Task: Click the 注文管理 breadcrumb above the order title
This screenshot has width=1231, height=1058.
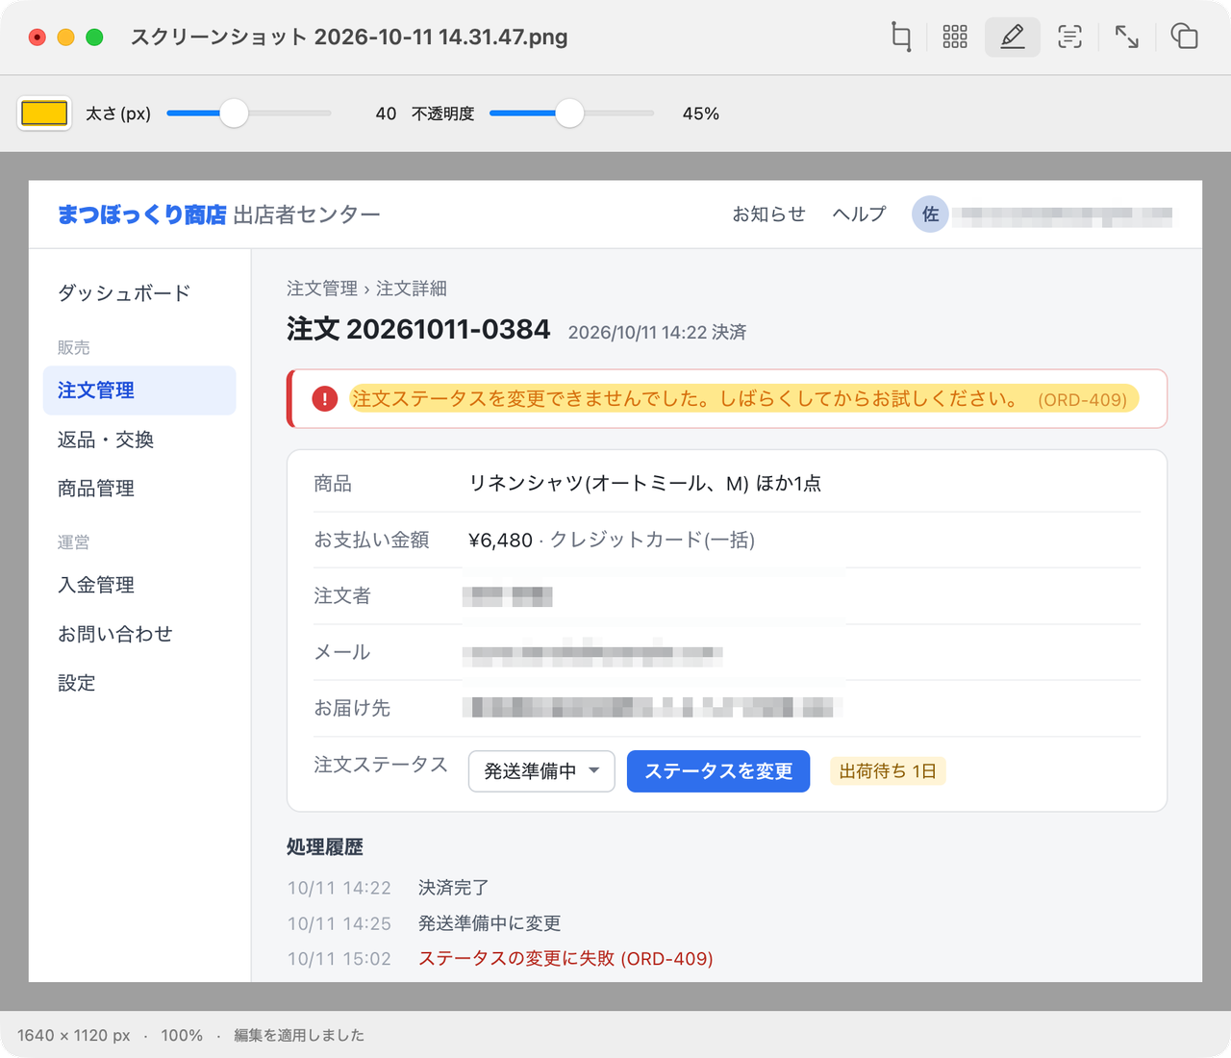Action: [x=322, y=289]
